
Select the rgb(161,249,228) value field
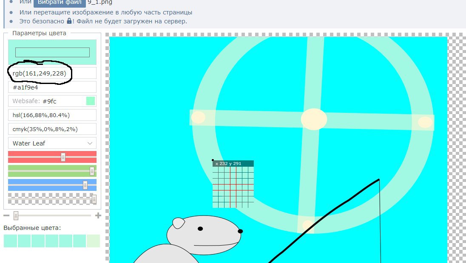pos(52,73)
